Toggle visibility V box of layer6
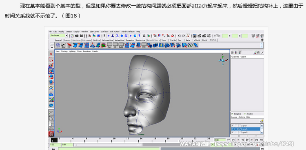Viewport: 306px width, 150px height. pos(233,129)
